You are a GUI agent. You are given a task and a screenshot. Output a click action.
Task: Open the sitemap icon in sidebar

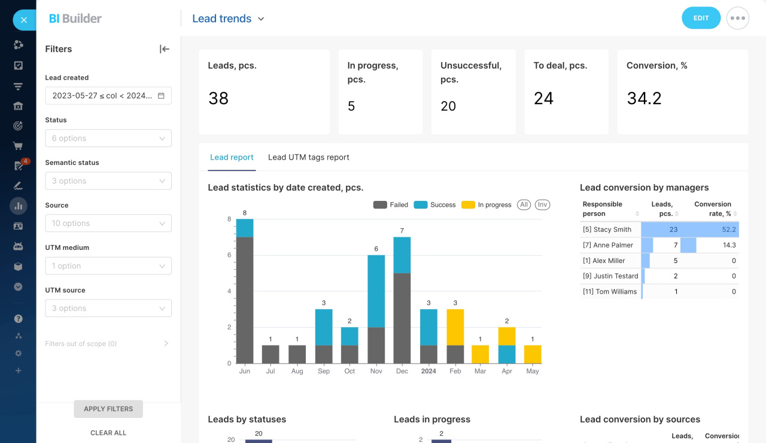click(18, 336)
